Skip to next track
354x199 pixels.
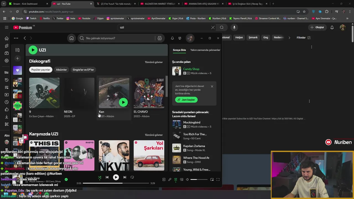coord(125,177)
